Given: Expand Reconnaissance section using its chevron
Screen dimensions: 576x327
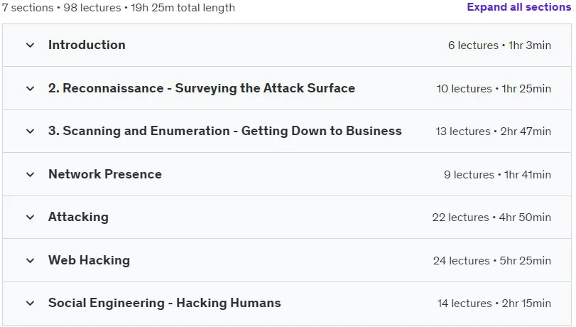Looking at the screenshot, I should [x=30, y=88].
